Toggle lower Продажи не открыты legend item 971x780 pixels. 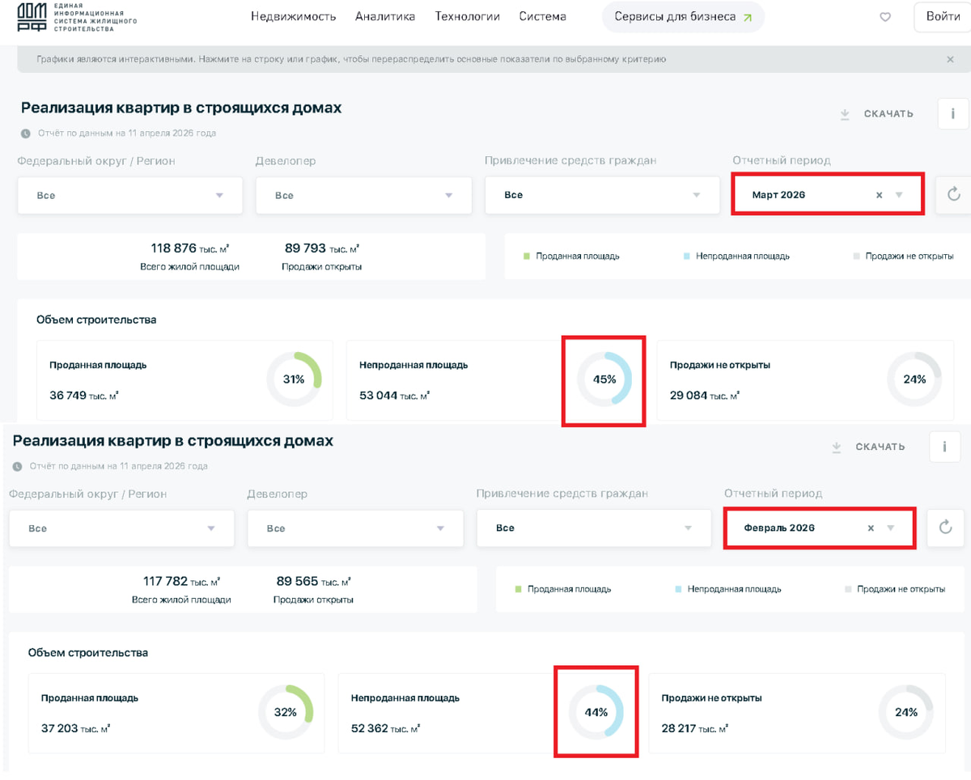click(x=896, y=590)
